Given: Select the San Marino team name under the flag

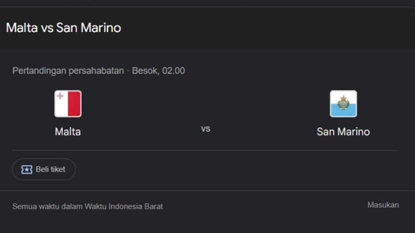Looking at the screenshot, I should pyautogui.click(x=343, y=132).
